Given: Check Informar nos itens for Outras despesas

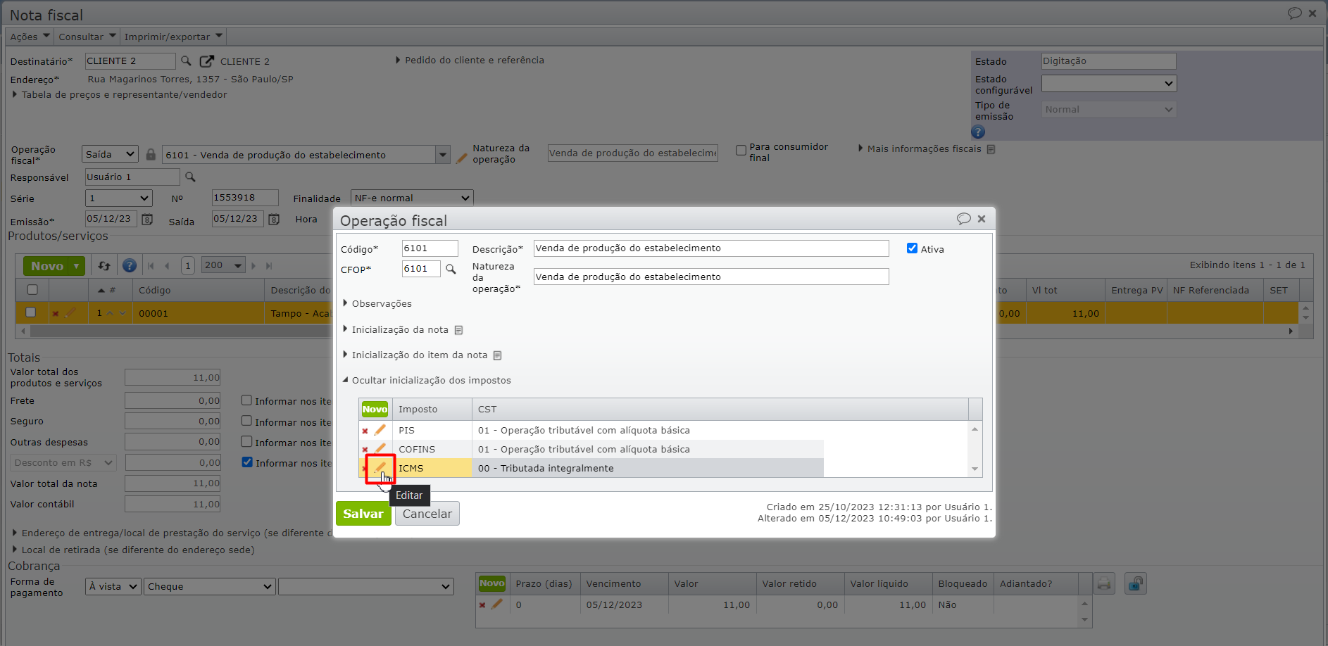Looking at the screenshot, I should pos(246,442).
